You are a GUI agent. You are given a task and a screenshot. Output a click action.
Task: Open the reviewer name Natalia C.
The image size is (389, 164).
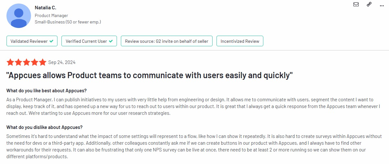[x=46, y=8]
